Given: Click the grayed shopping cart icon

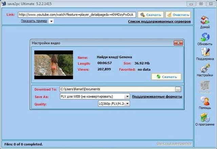Looking at the screenshot, I should coord(205,85).
